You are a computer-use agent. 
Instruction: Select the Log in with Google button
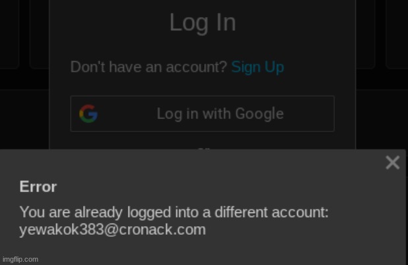202,114
